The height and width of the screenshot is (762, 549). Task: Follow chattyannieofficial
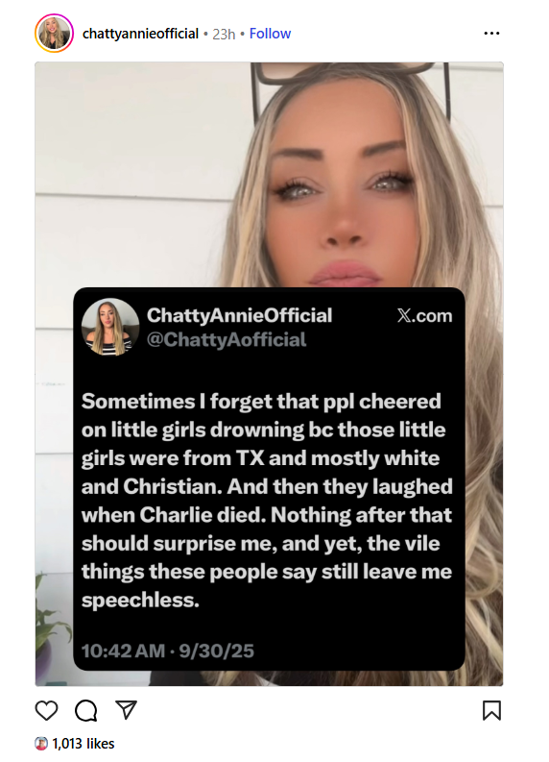click(270, 34)
